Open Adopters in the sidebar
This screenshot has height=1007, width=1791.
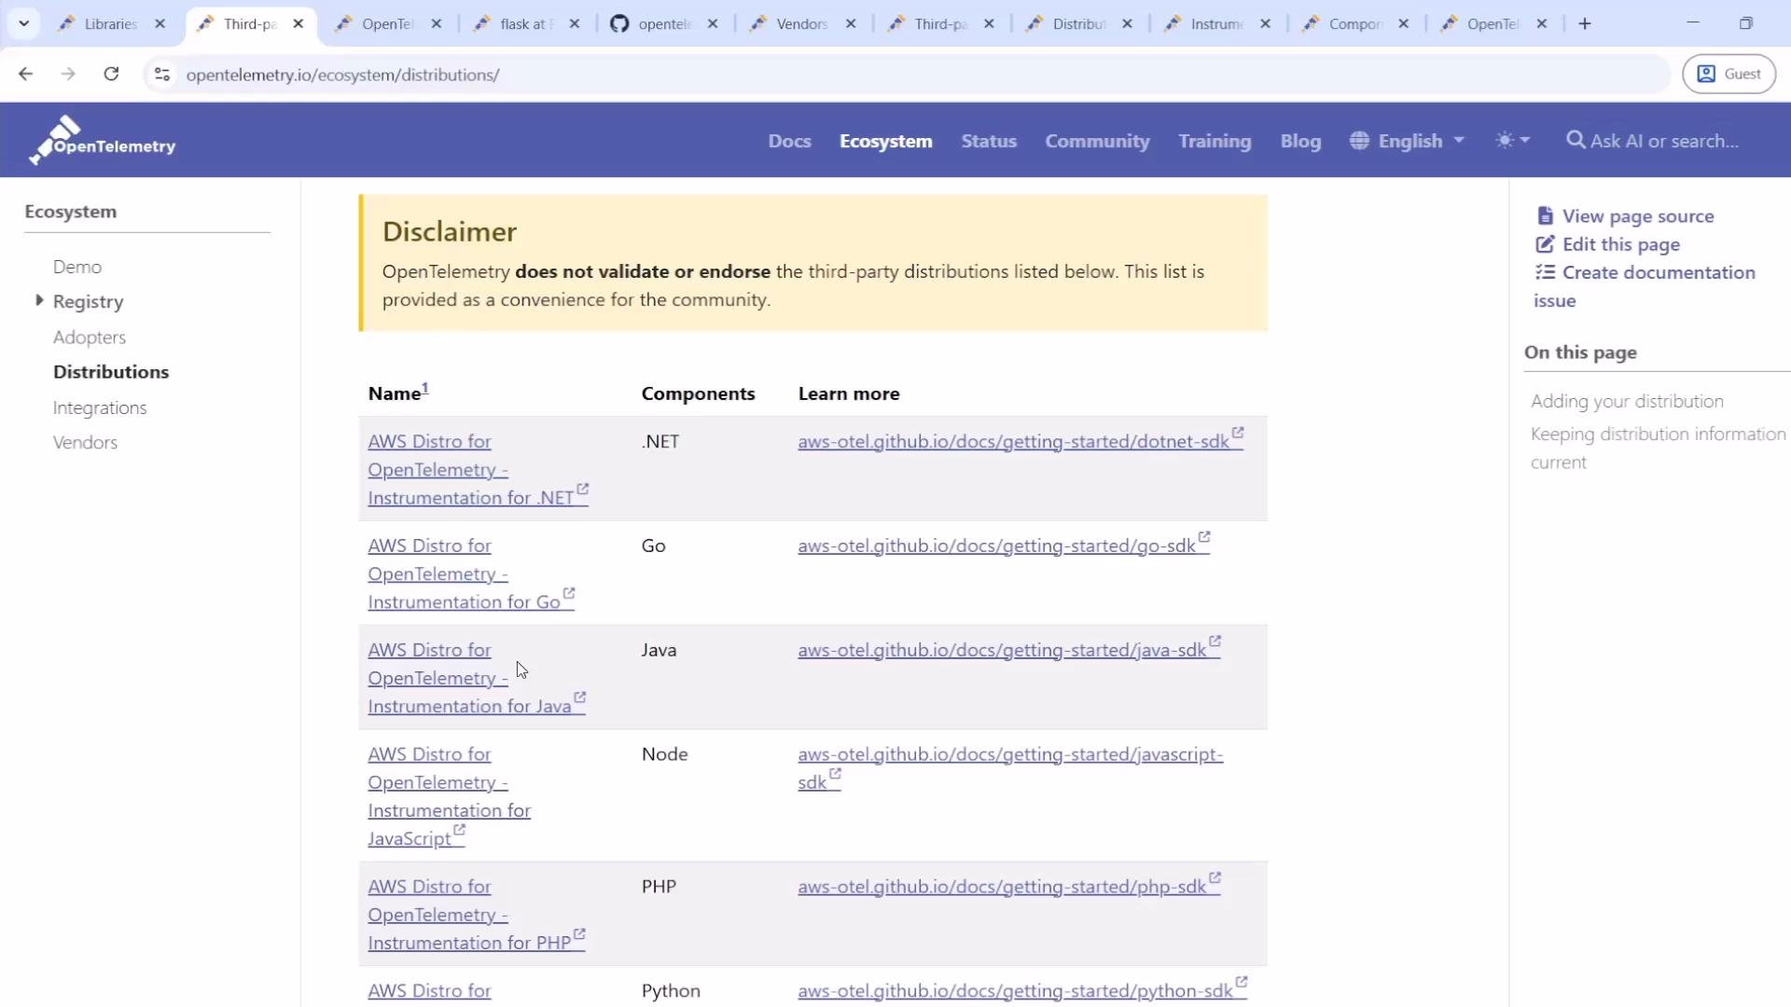pos(90,338)
